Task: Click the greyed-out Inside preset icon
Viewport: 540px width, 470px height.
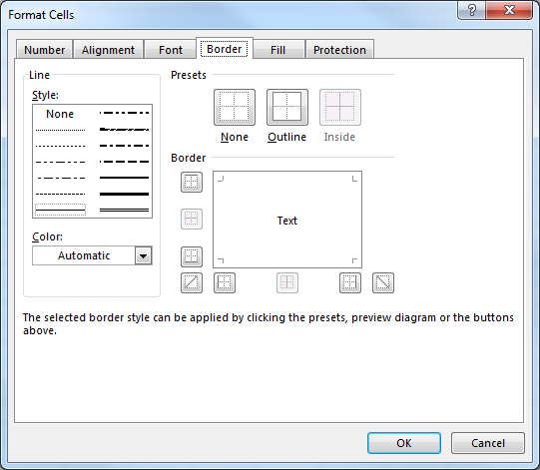Action: [340, 107]
